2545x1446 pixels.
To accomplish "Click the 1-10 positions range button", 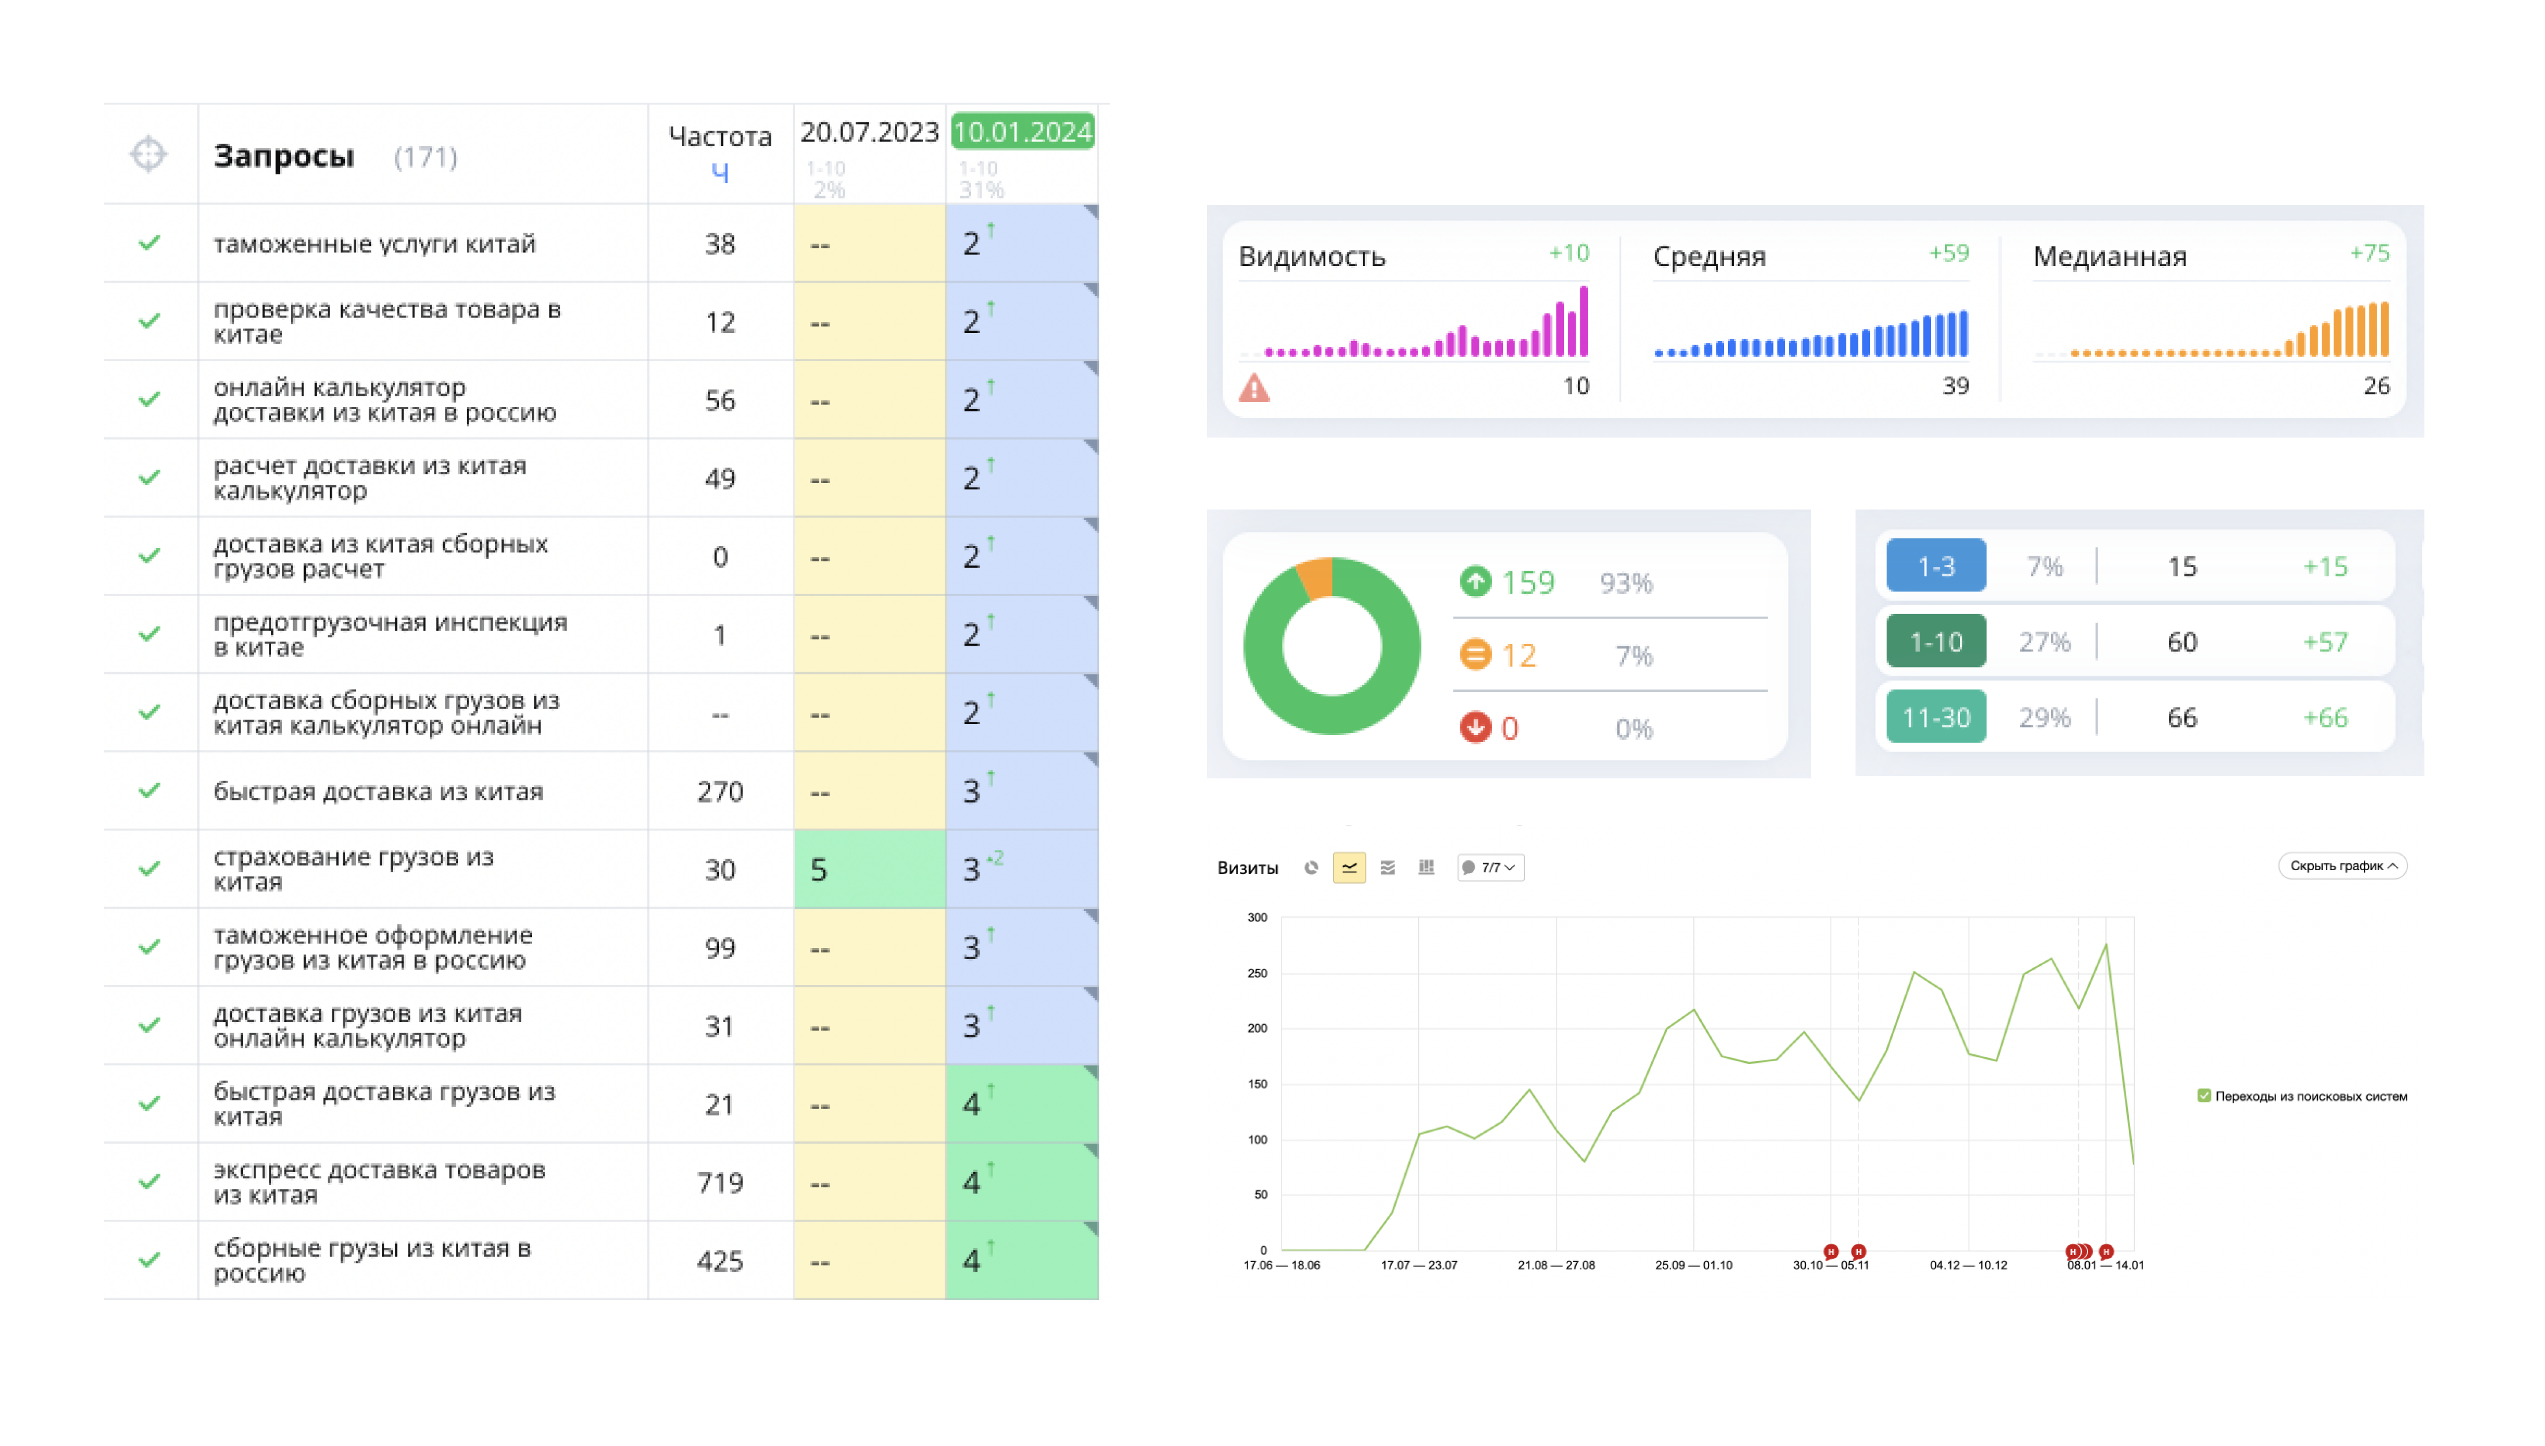I will (x=1935, y=642).
